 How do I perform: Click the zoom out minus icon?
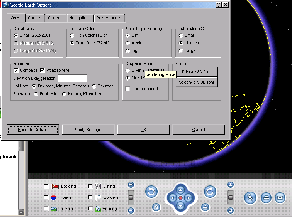click(131, 210)
